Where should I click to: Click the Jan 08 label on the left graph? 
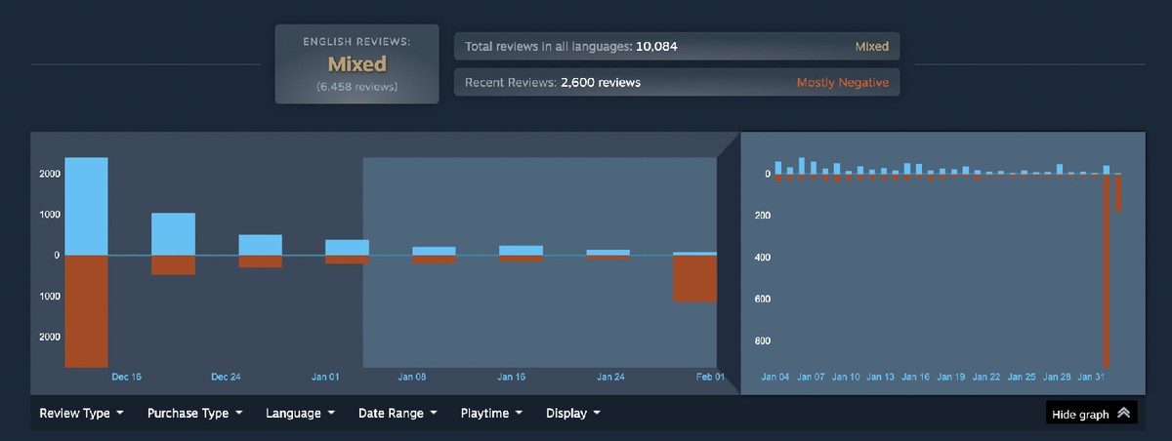coord(412,377)
